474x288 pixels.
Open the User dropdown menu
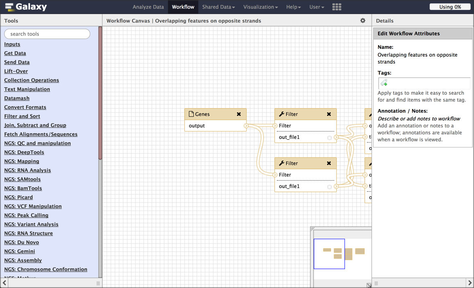tap(317, 7)
